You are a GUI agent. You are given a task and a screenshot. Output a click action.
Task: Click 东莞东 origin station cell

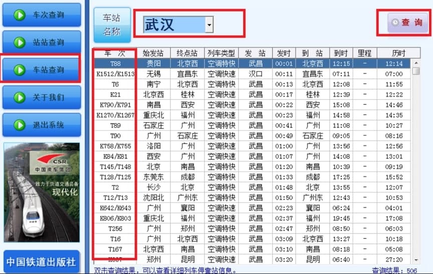tap(153, 177)
